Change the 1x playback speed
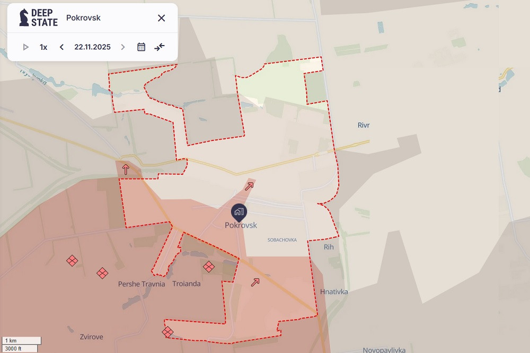Image resolution: width=530 pixels, height=353 pixels. point(43,47)
